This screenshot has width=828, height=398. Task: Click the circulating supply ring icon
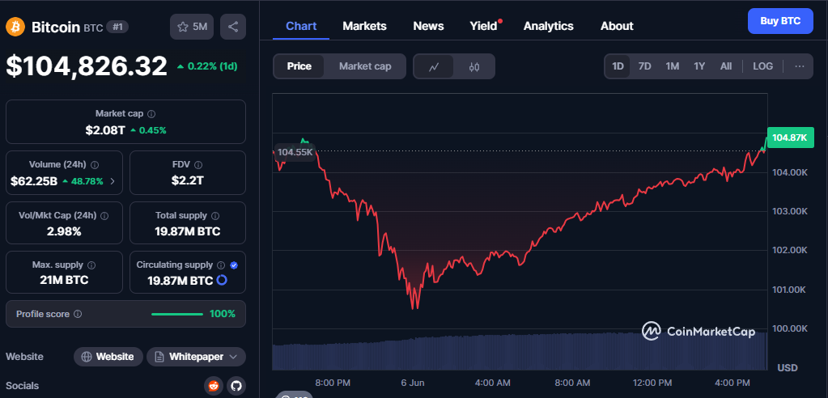(222, 280)
